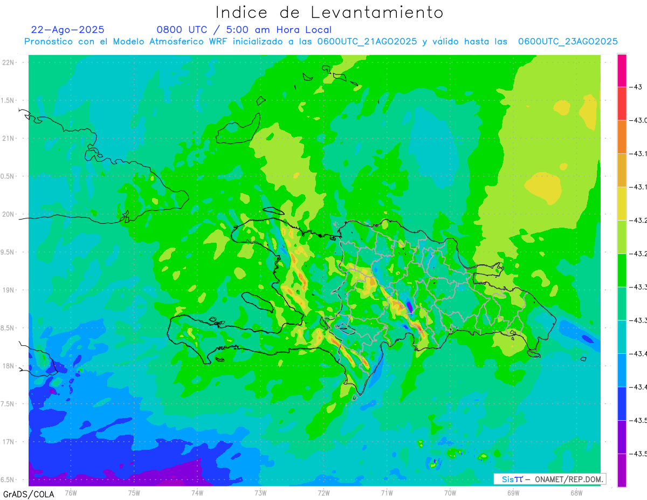
Task: Click the '74W' longitude label
Action: (197, 492)
